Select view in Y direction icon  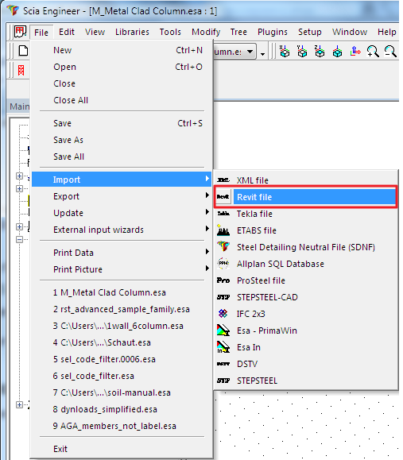[302, 52]
